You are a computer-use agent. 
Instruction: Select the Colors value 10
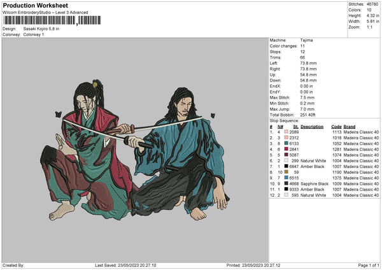[369, 10]
